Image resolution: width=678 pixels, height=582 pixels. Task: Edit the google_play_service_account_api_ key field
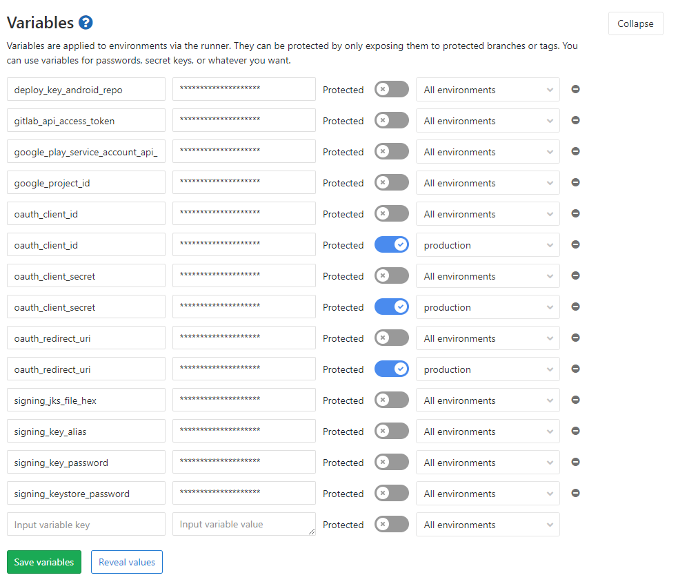point(86,151)
